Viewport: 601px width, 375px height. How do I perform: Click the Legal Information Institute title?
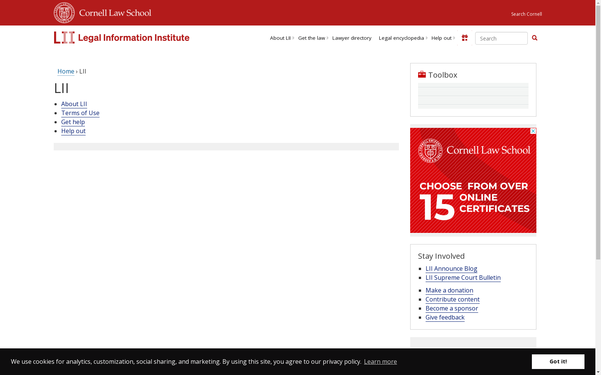coord(134,38)
